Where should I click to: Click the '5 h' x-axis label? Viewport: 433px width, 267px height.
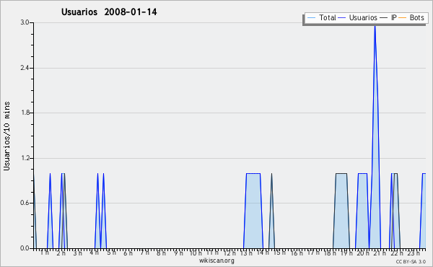pos(111,253)
